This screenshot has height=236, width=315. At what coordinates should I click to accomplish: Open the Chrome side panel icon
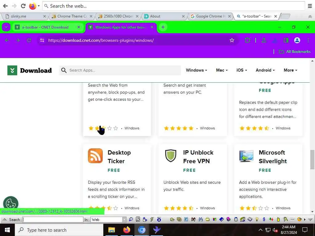click(x=286, y=40)
